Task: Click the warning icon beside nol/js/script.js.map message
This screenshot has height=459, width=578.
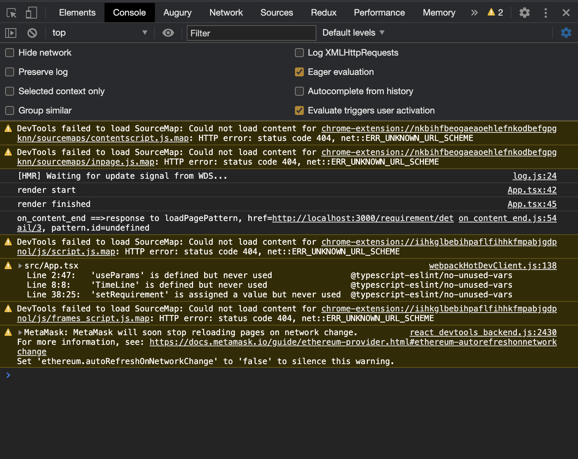Action: [8, 242]
